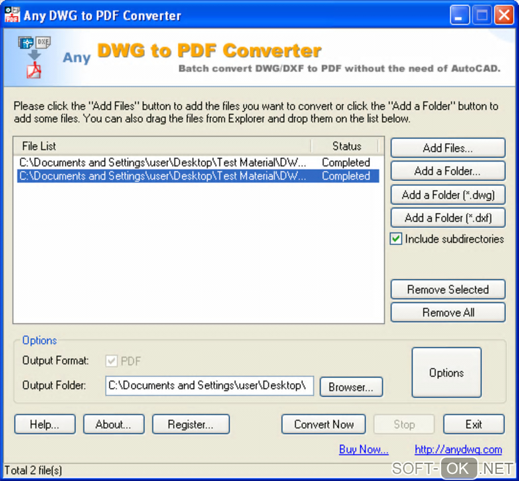The width and height of the screenshot is (519, 481).
Task: Open the Register dialog
Action: 191,424
